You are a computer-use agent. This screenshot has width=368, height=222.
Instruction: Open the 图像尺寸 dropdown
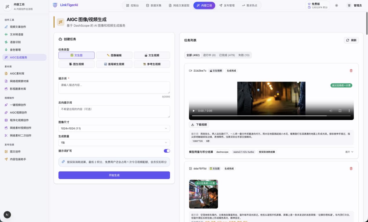coord(114,128)
